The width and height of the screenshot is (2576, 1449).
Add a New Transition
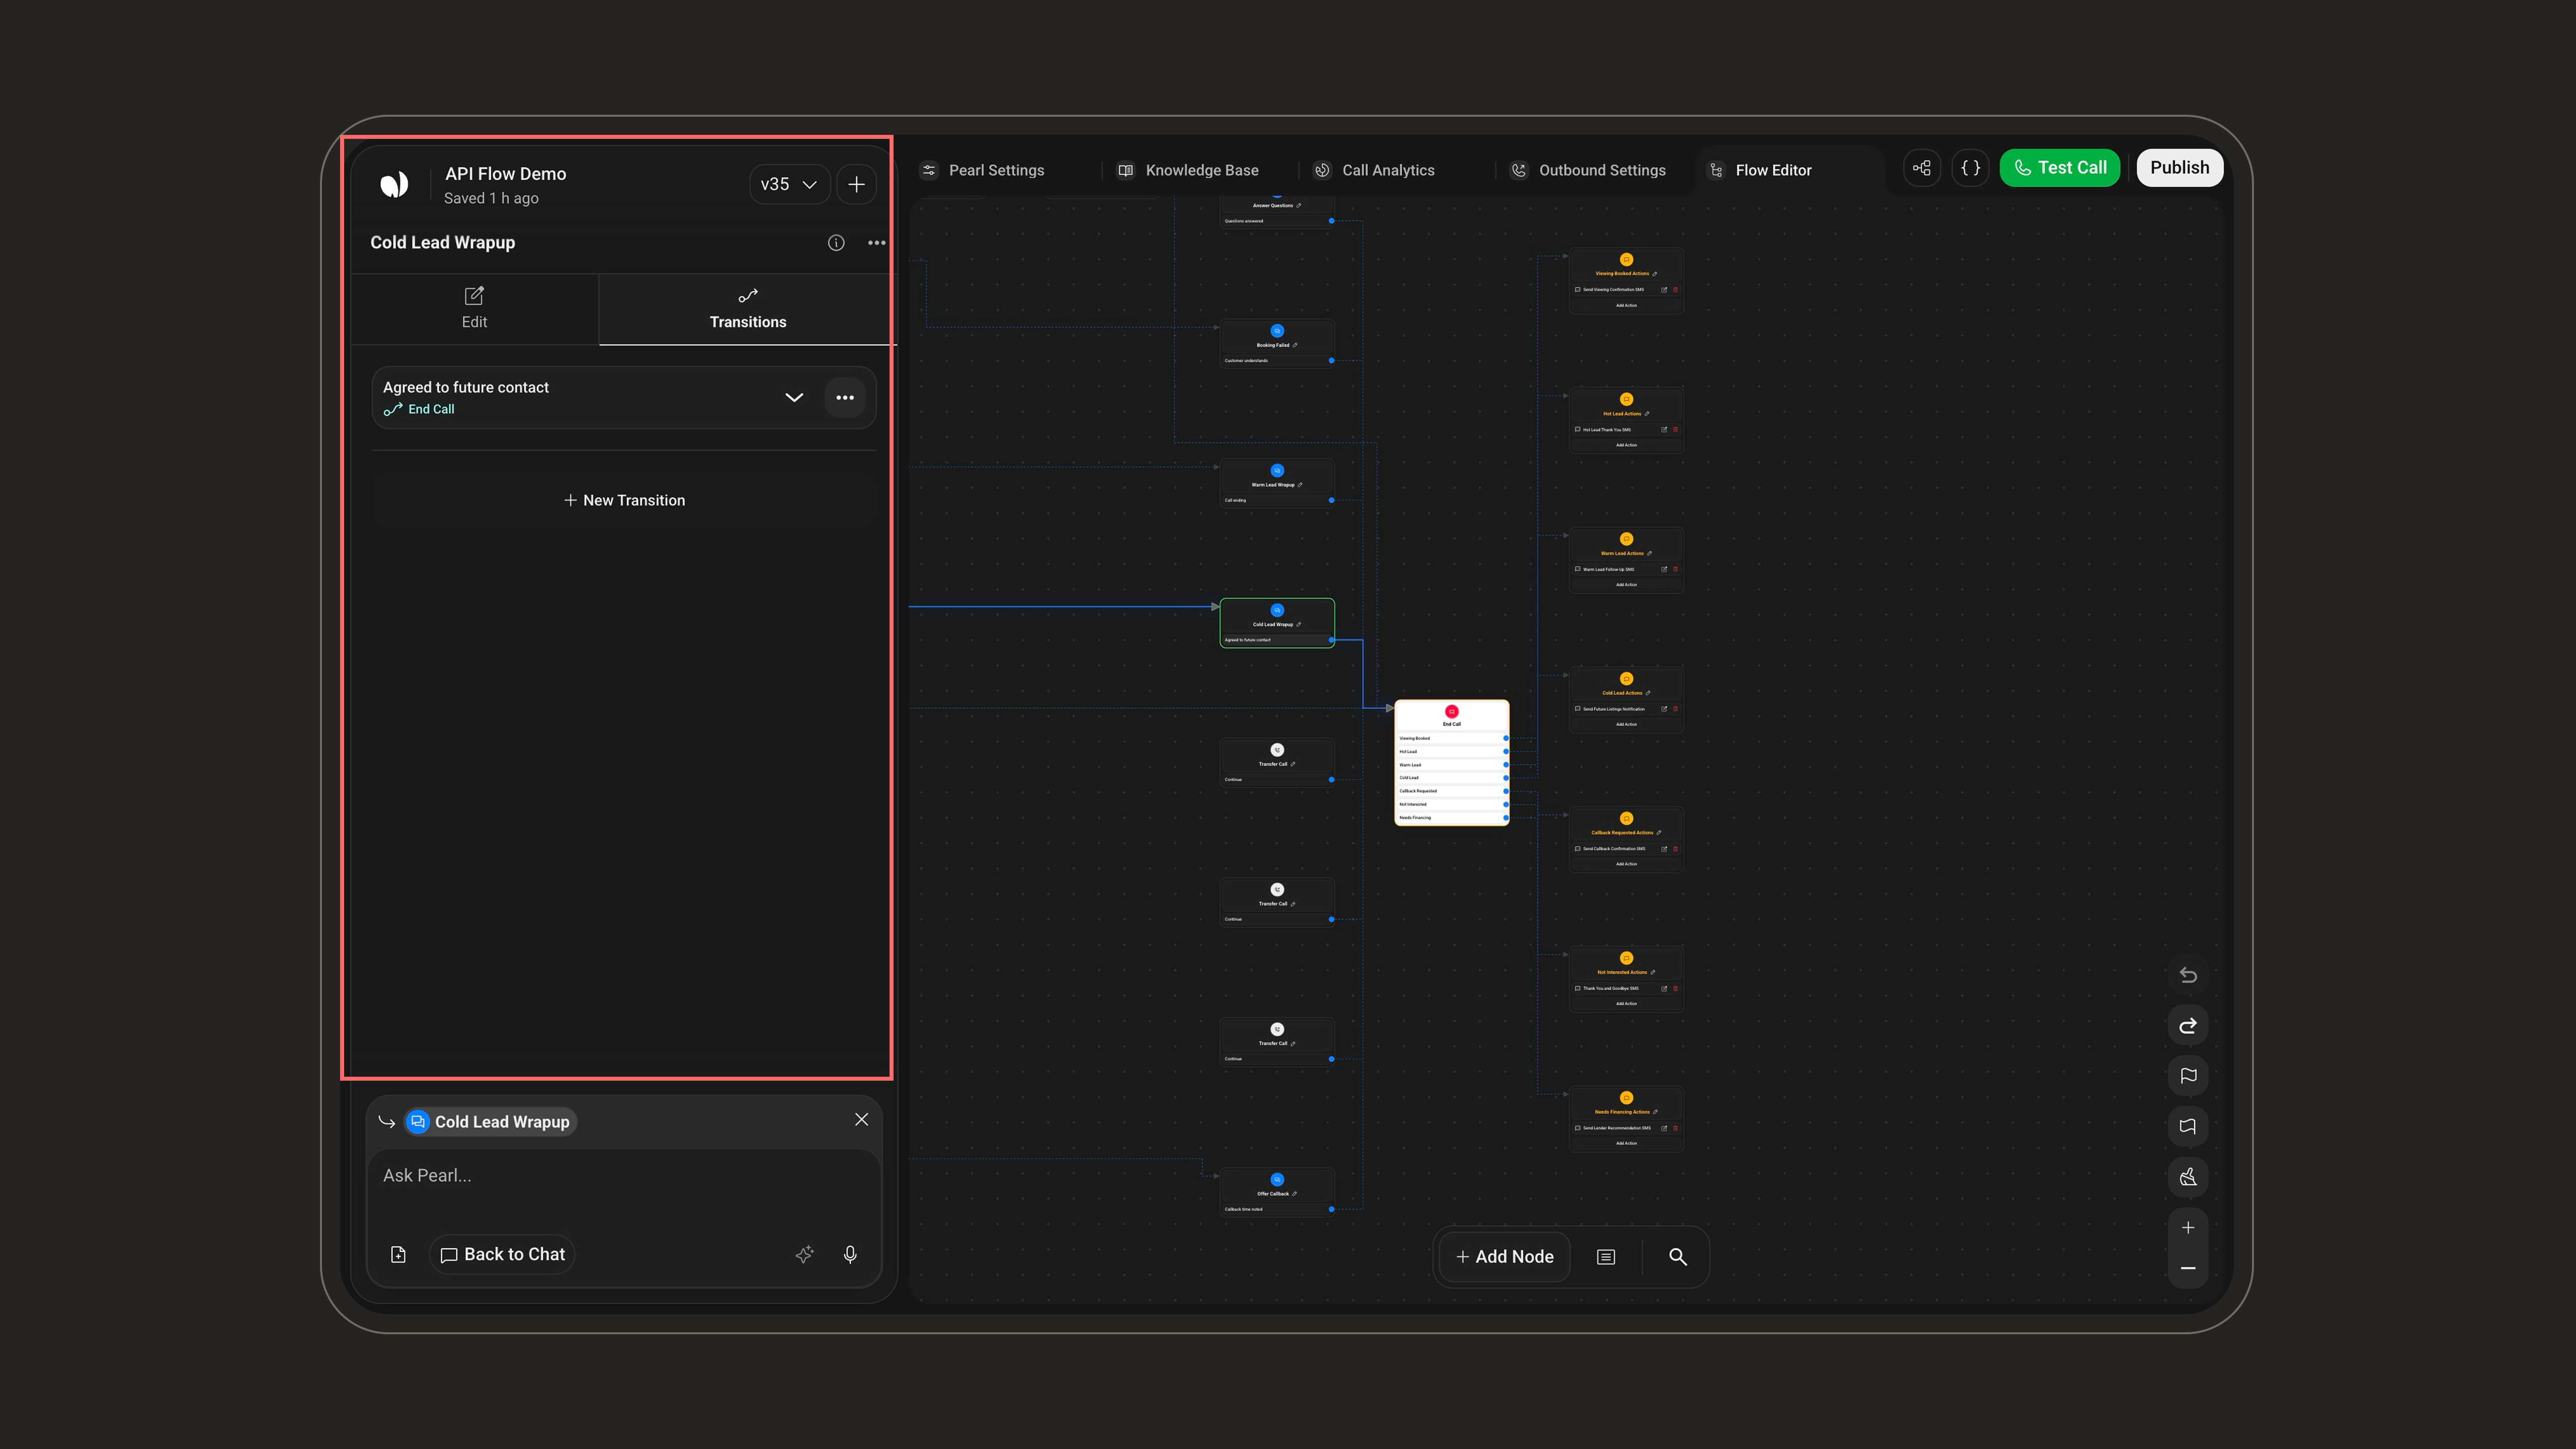624,500
